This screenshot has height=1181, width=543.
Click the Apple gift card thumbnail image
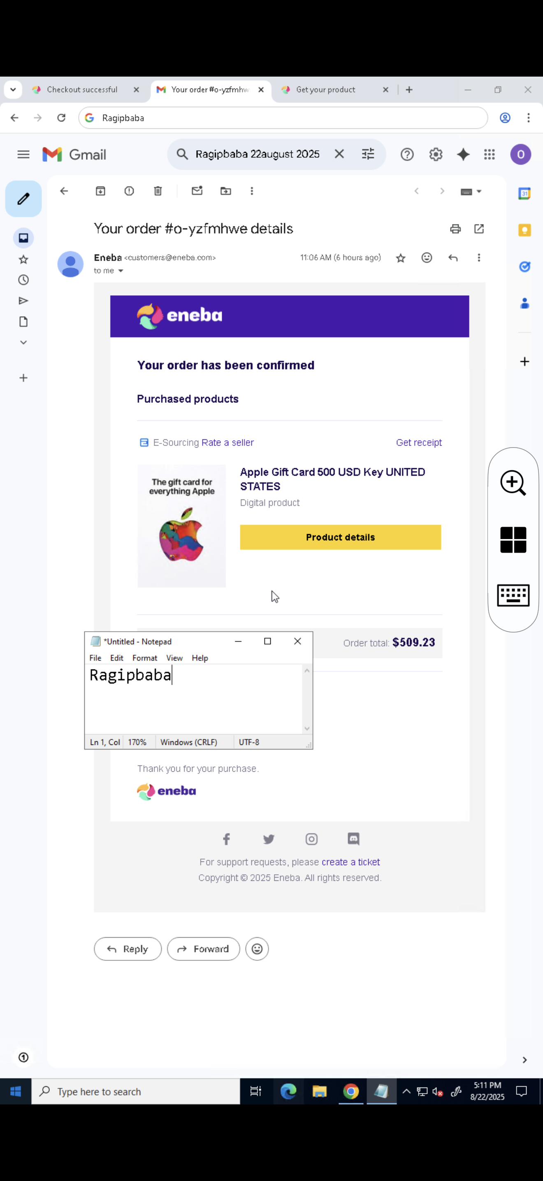182,526
